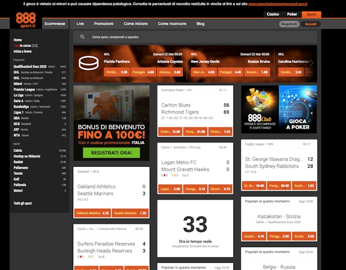Select Serie A in sidebar
This screenshot has width=346, height=270.
point(40,101)
